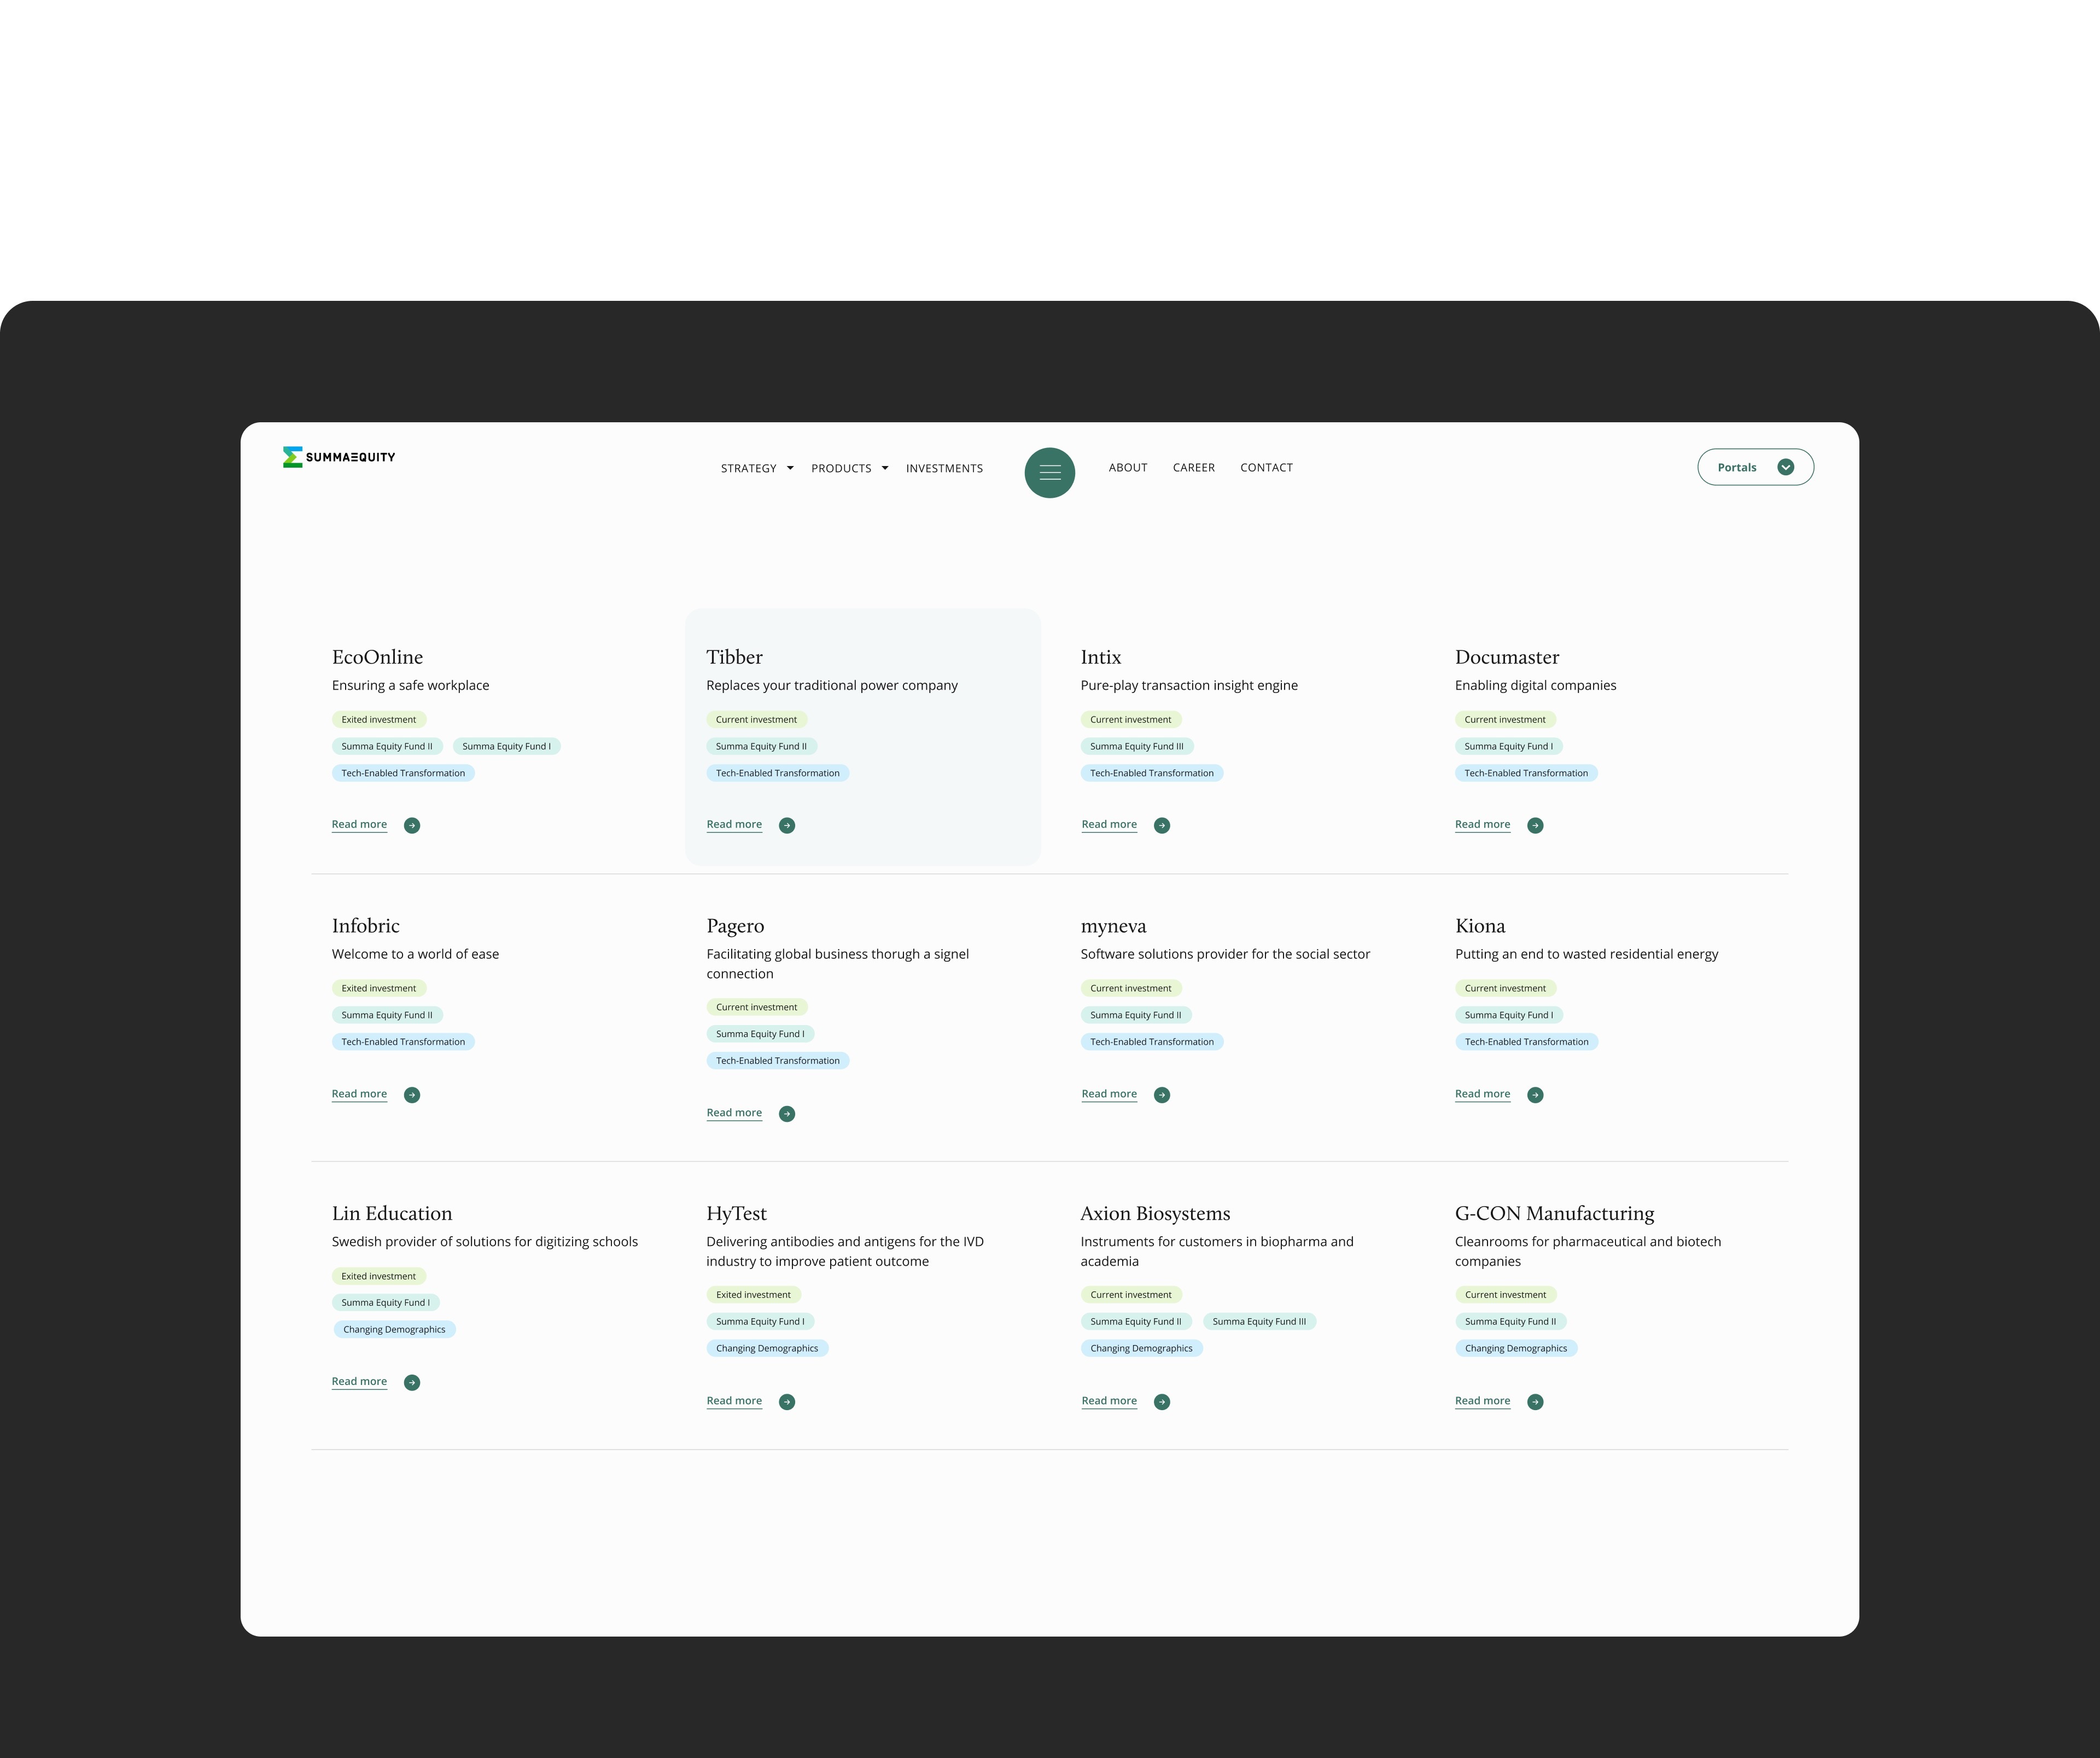2100x1758 pixels.
Task: Click the arrow icon beside EcoOnline Read more
Action: pos(412,825)
